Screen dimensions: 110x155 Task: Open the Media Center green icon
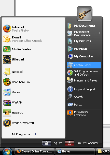[x=7, y=49]
